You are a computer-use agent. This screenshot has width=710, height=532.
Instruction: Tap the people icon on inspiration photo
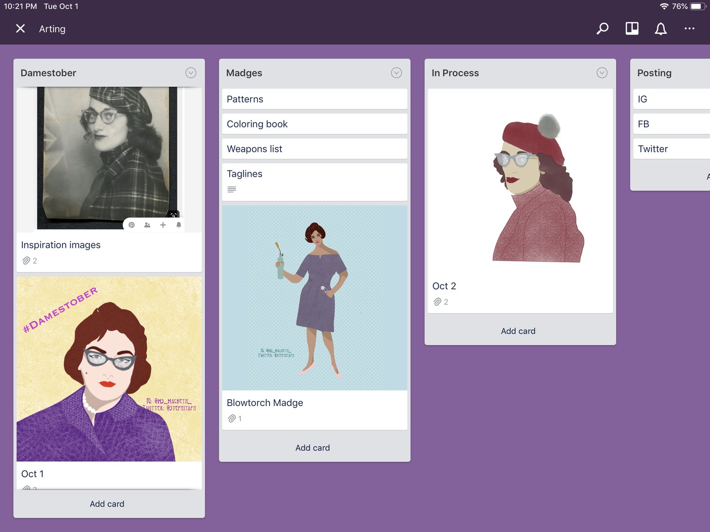point(147,225)
